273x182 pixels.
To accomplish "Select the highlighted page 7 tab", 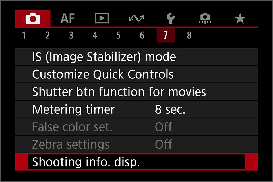I will point(166,35).
